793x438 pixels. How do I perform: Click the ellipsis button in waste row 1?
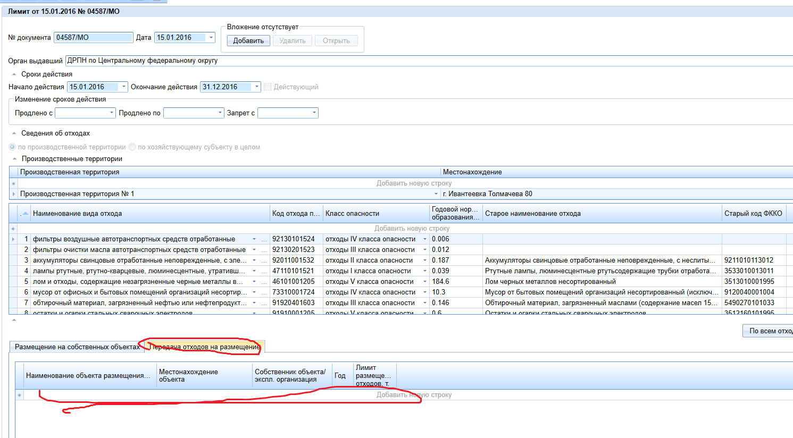pyautogui.click(x=264, y=239)
